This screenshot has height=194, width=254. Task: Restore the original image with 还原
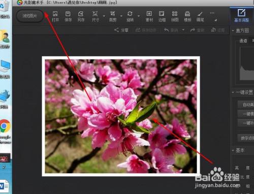218,30
